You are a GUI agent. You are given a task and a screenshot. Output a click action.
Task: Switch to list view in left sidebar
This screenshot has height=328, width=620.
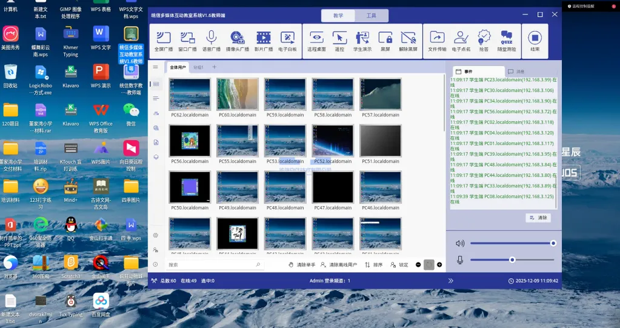[x=156, y=98]
